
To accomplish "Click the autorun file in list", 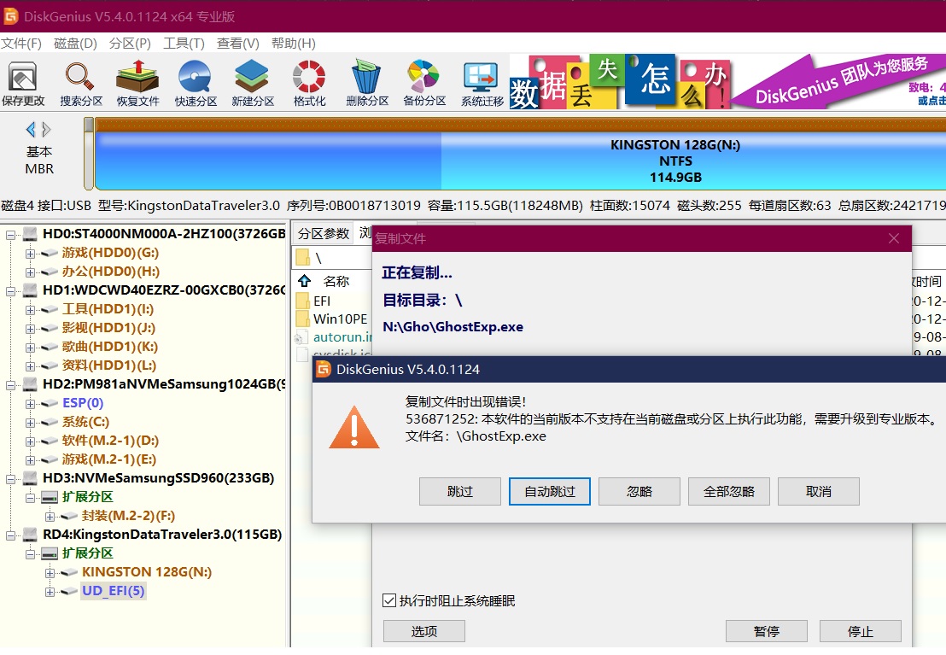I will (x=342, y=336).
